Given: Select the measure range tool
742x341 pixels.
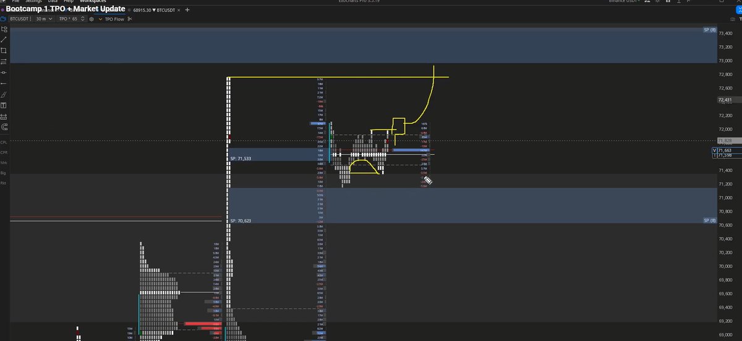Looking at the screenshot, I should (x=4, y=116).
